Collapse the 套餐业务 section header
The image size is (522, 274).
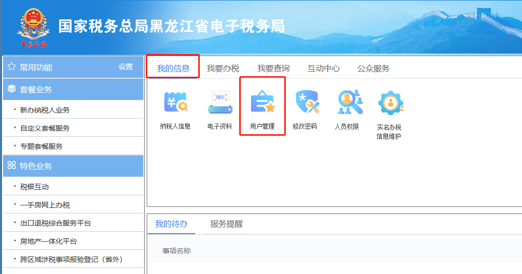(x=73, y=89)
